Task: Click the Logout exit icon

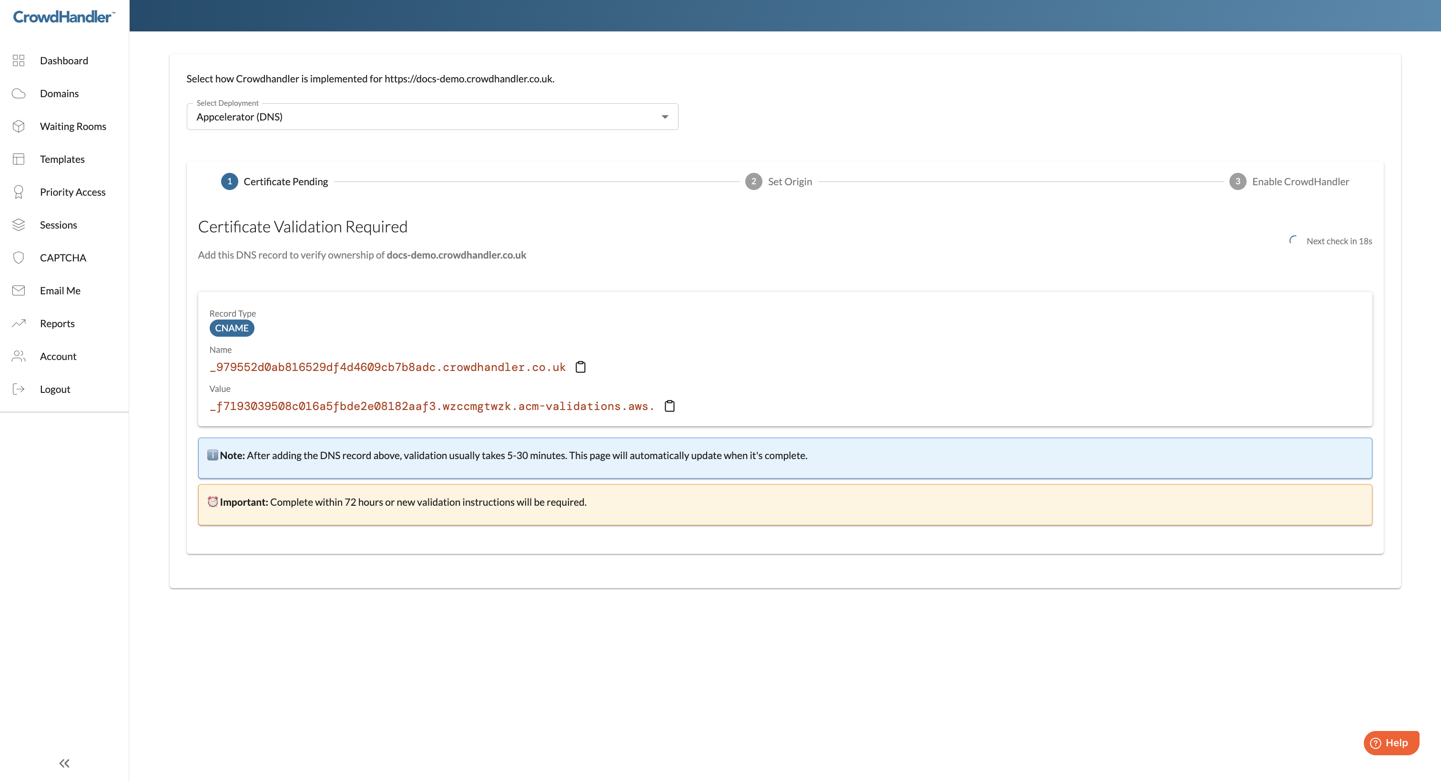Action: pyautogui.click(x=19, y=389)
